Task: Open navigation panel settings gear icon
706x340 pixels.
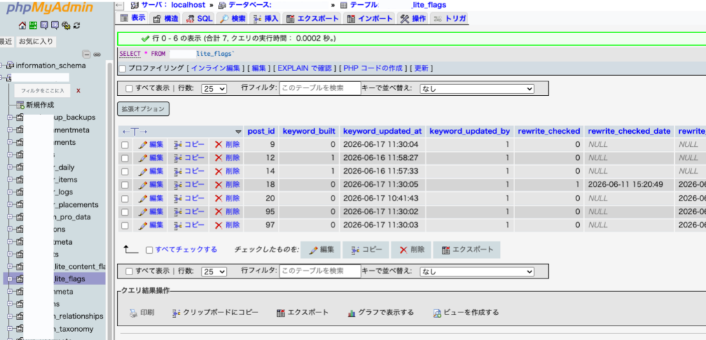Action: click(x=65, y=26)
